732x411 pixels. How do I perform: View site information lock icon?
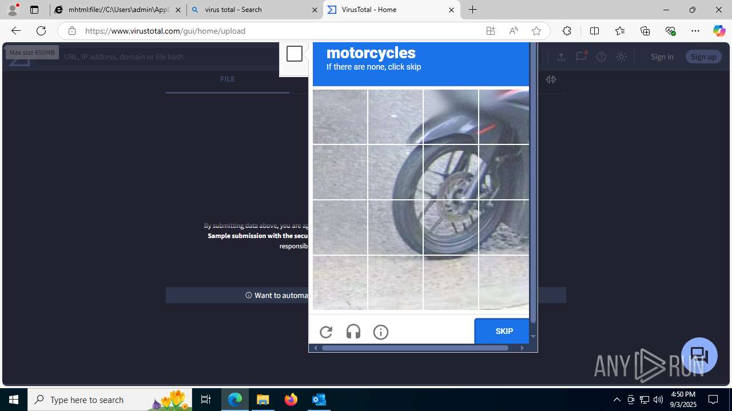coord(71,31)
